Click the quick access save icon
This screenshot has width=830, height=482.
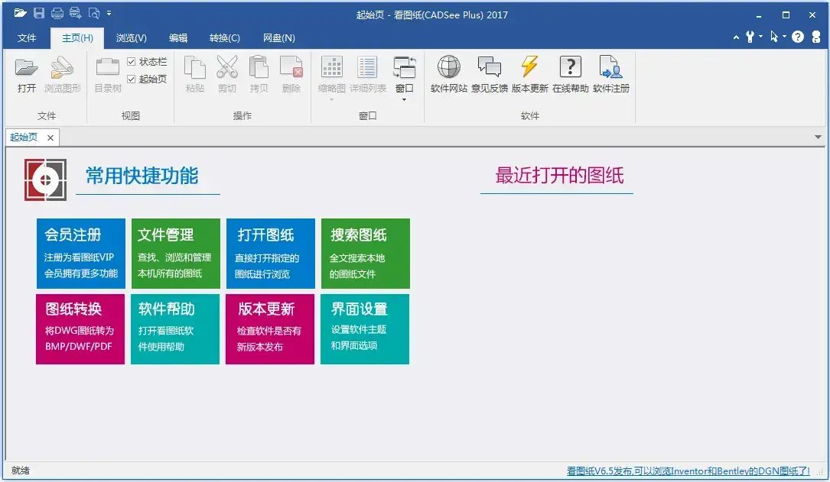[39, 13]
